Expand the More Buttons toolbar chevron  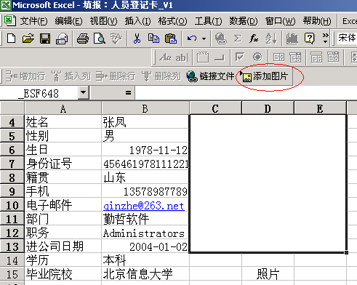click(x=325, y=39)
